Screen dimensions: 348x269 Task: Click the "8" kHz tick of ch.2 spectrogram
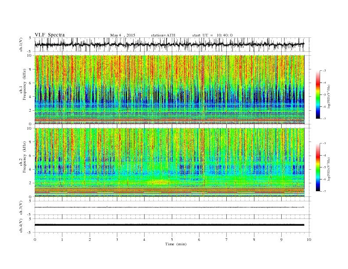(31, 142)
